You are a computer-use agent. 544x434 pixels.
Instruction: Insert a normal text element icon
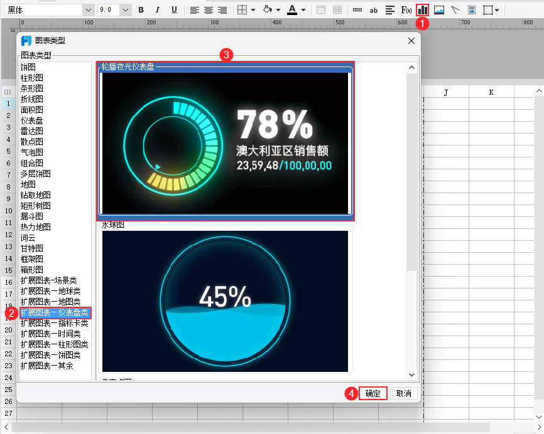click(357, 10)
